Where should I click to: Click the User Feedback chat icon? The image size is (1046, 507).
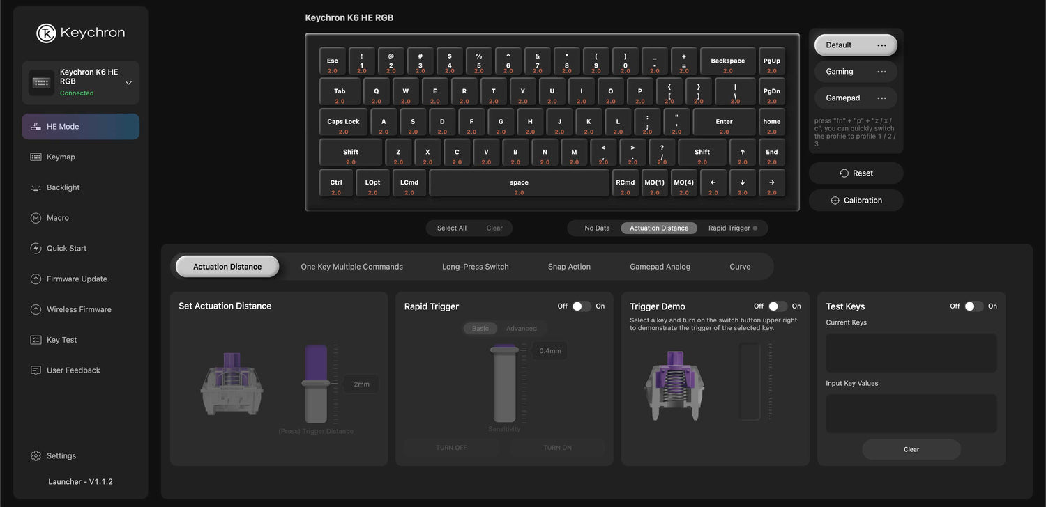[36, 370]
